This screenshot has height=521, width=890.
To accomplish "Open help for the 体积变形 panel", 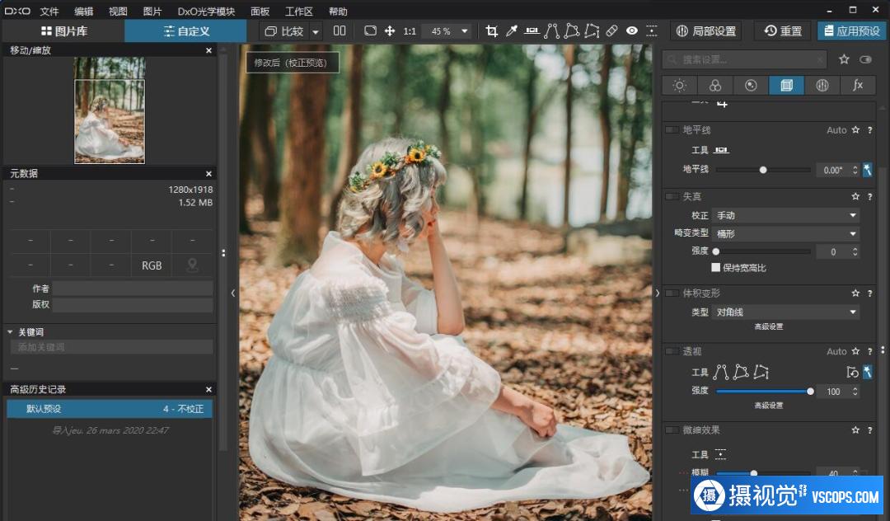I will pyautogui.click(x=869, y=293).
